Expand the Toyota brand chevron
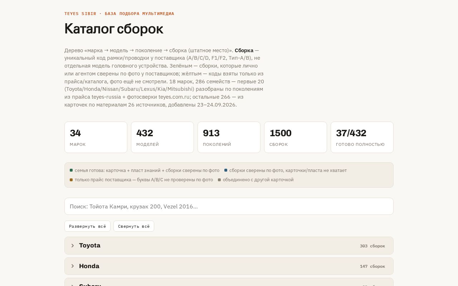458x286 pixels. 73,246
